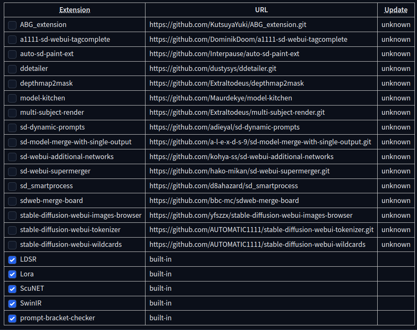Image resolution: width=417 pixels, height=330 pixels.
Task: Check the a1111-sd-webui-tagcomplete extension
Action: [x=12, y=40]
